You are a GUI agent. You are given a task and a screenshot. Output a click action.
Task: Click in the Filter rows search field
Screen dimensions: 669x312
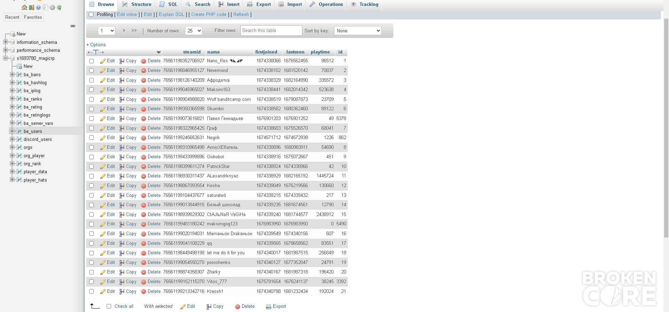271,31
